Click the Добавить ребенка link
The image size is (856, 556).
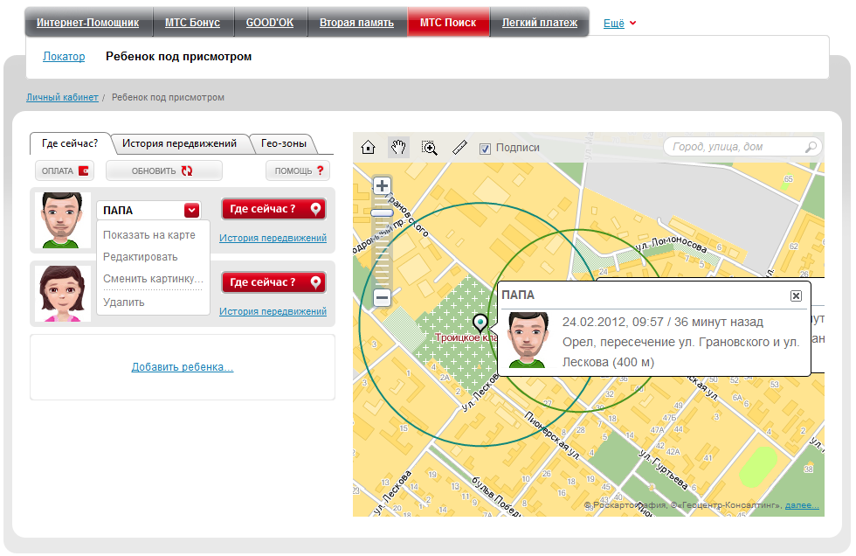183,367
